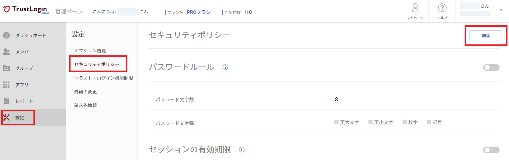The image size is (509, 160).
Task: Open Help question mark icon
Action: [x=442, y=8]
